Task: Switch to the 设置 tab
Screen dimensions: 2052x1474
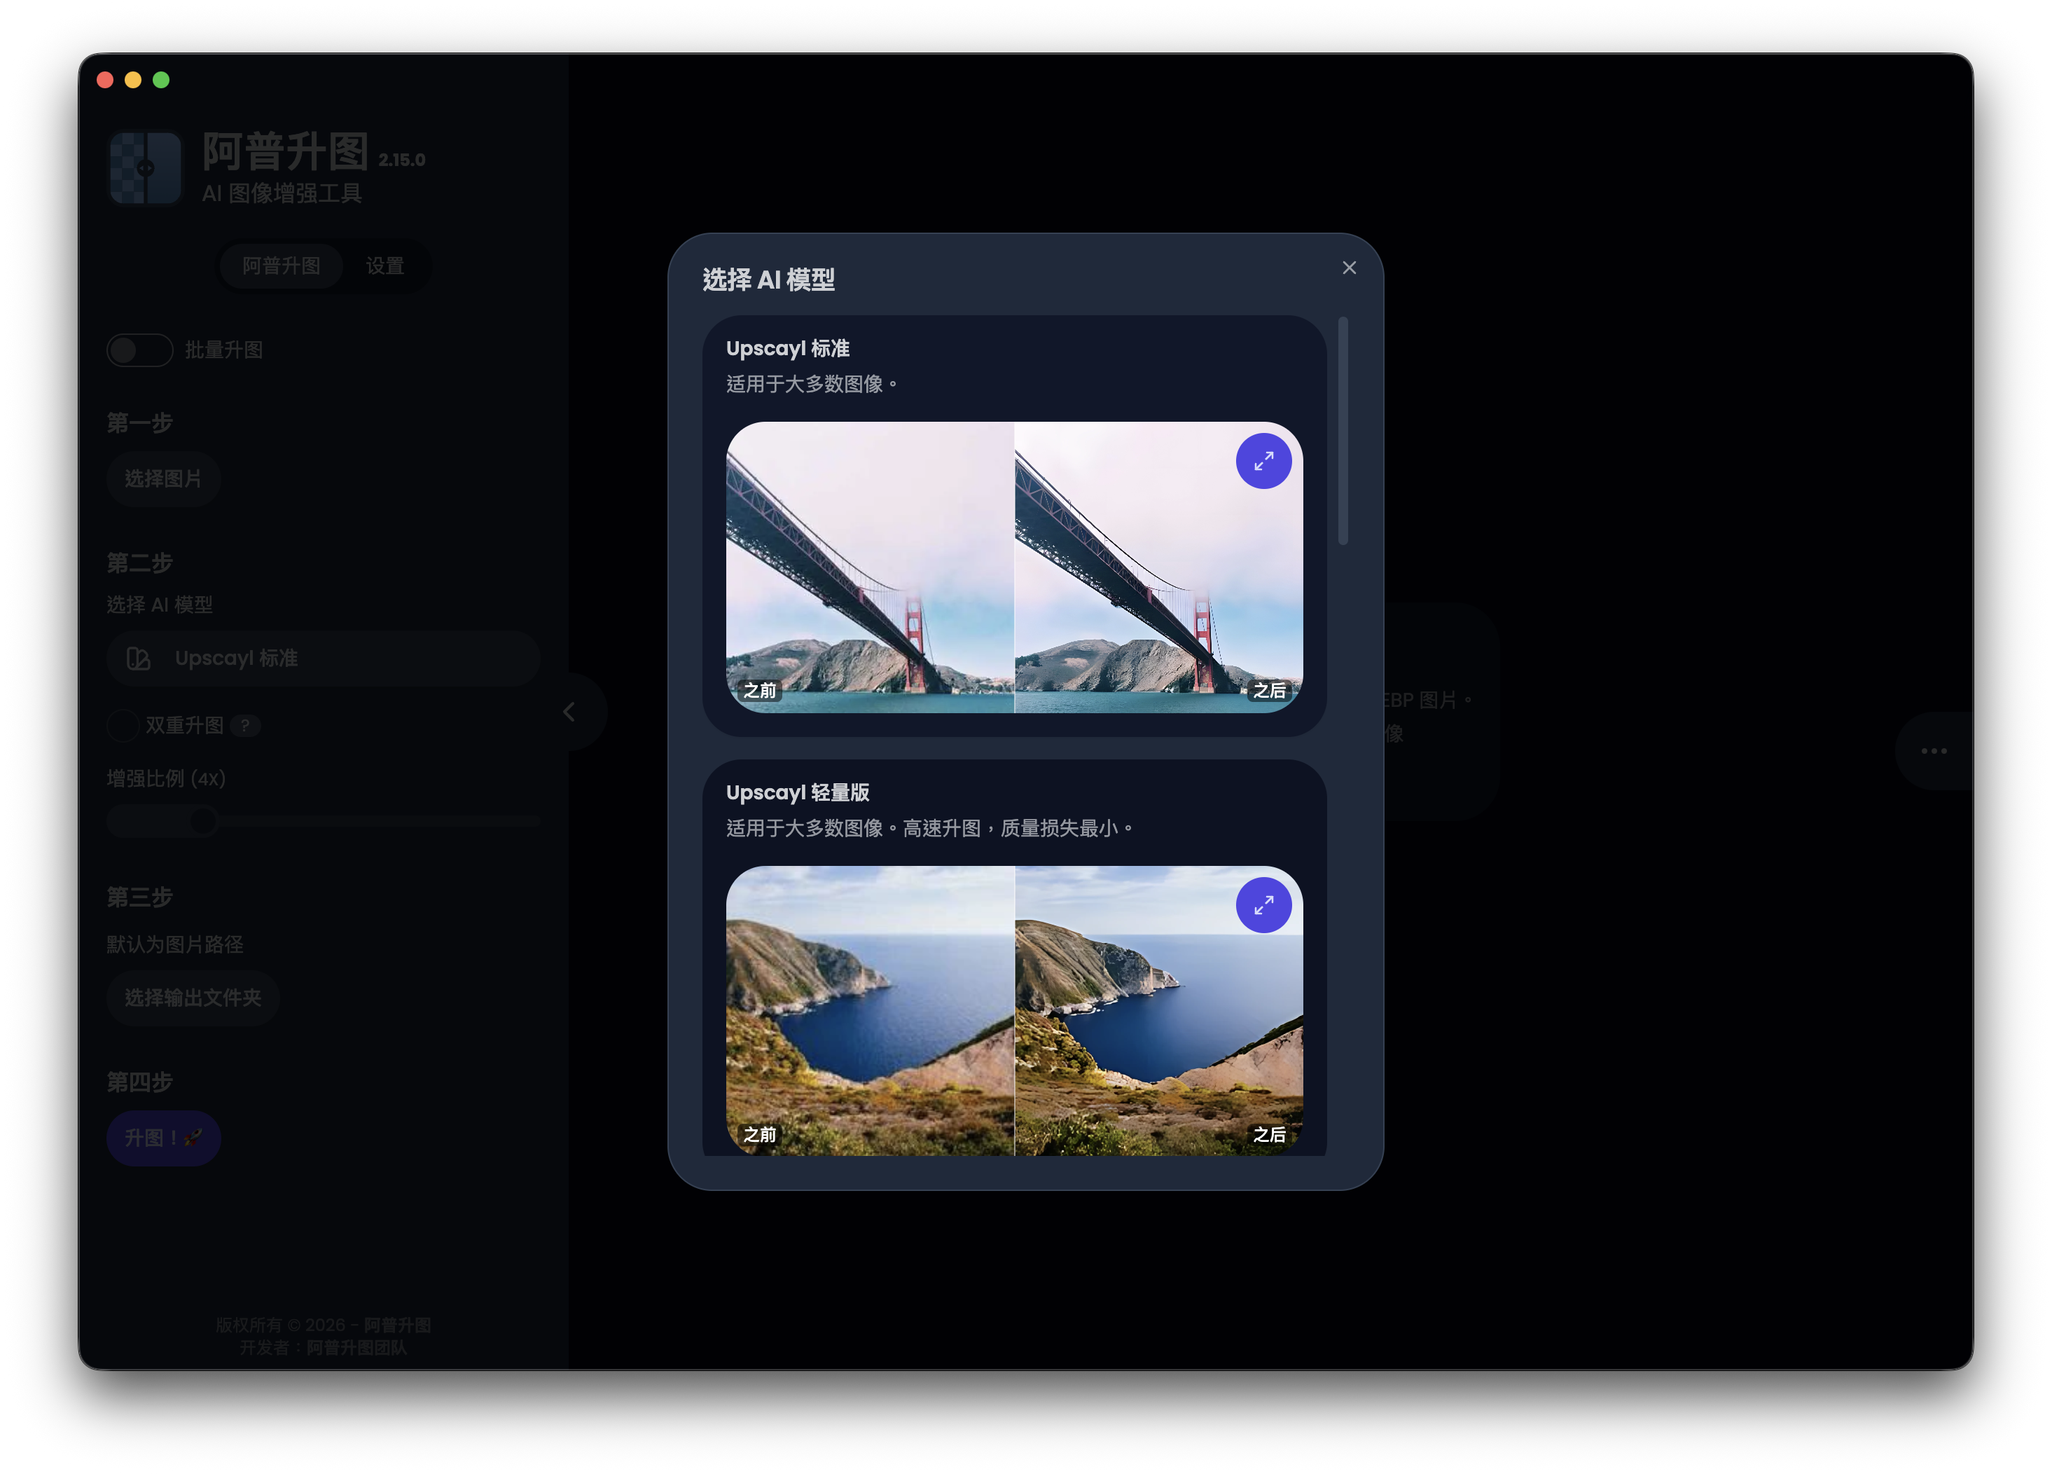Action: click(x=385, y=266)
